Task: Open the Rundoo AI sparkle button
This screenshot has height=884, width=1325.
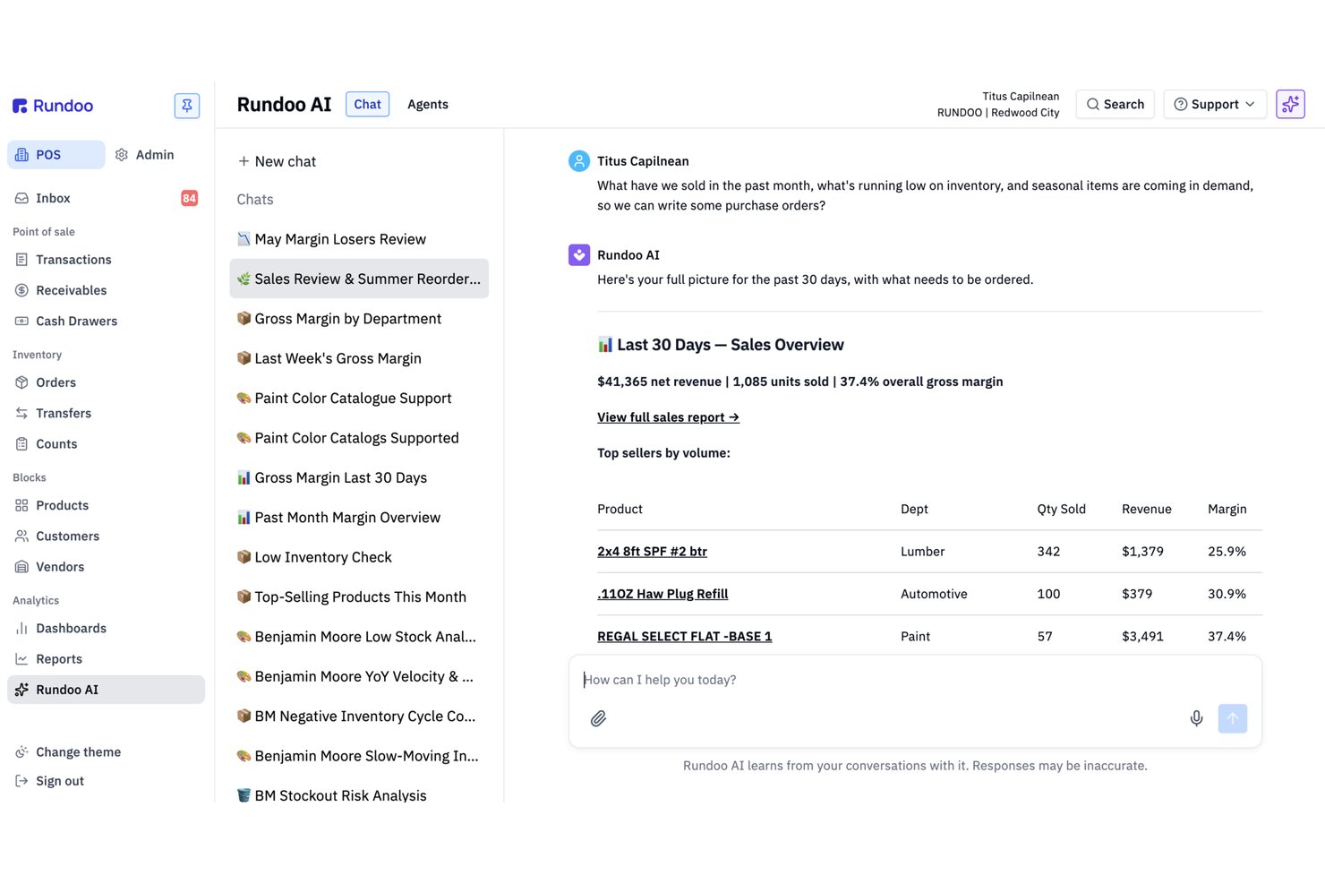Action: (x=1290, y=104)
